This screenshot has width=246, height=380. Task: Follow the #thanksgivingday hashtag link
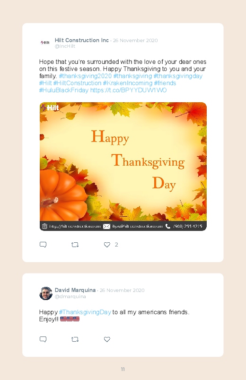(178, 76)
